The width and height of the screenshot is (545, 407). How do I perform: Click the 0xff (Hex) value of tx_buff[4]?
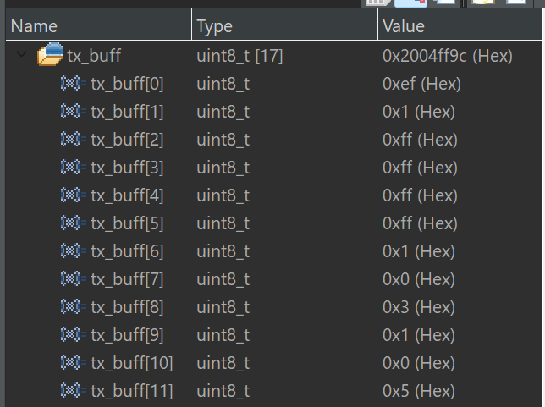click(x=420, y=195)
